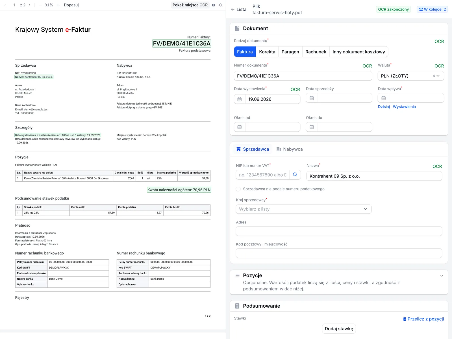Open W kolejce: 2 queue badge
The image size is (452, 339).
[x=432, y=9]
